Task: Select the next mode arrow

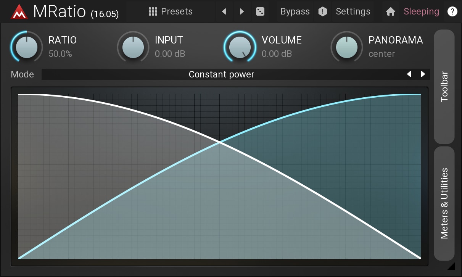Action: tap(423, 74)
